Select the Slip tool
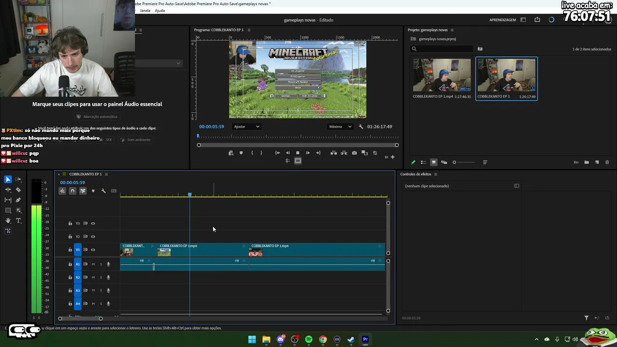This screenshot has width=617, height=347. [x=8, y=200]
